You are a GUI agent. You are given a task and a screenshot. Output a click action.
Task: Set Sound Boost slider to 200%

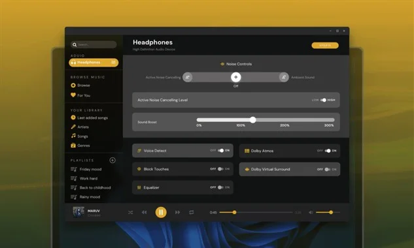point(285,120)
